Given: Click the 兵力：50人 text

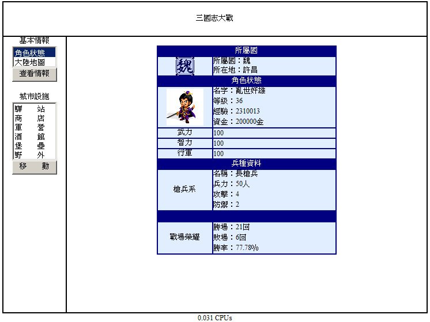Looking at the screenshot, I should [232, 184].
